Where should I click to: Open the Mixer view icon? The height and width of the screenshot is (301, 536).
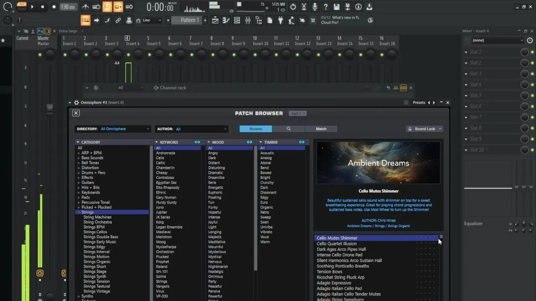[x=248, y=20]
